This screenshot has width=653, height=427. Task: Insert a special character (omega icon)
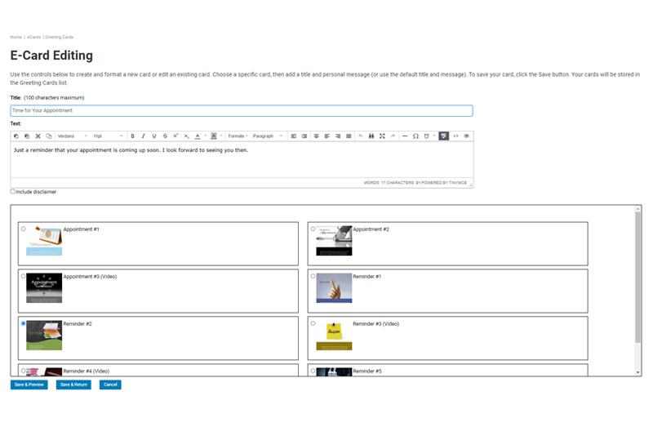(x=415, y=136)
